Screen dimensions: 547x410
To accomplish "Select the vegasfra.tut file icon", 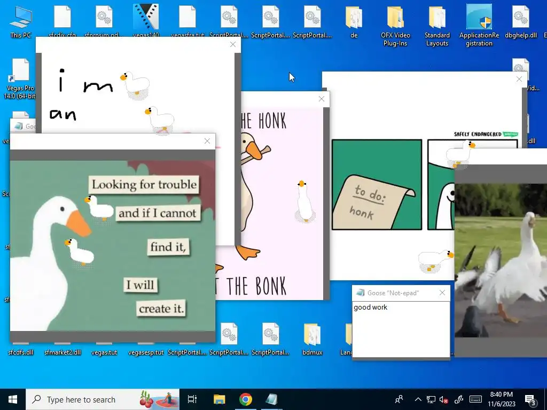I will coord(187,20).
